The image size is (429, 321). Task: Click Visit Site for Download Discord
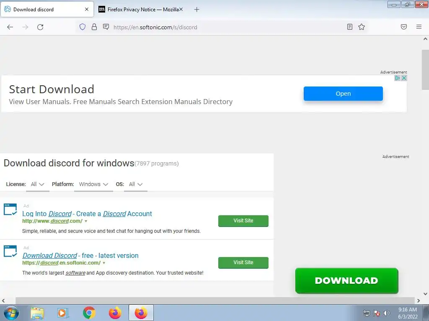(243, 262)
